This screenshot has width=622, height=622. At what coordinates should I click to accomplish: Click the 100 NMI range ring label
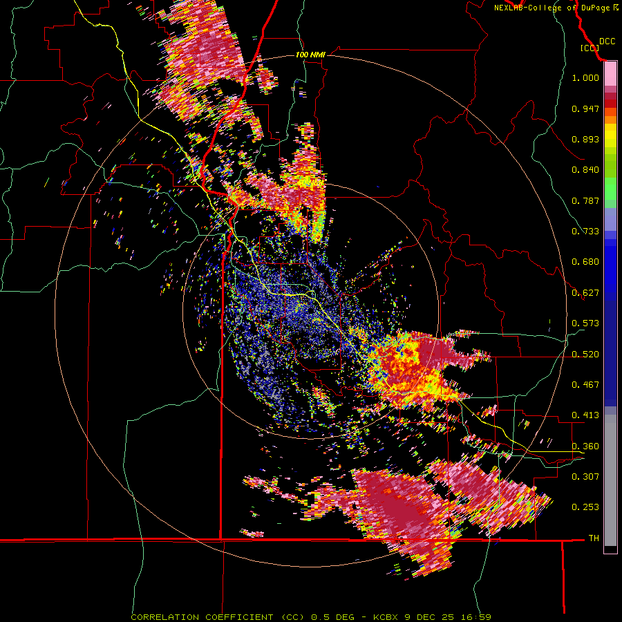pos(310,55)
